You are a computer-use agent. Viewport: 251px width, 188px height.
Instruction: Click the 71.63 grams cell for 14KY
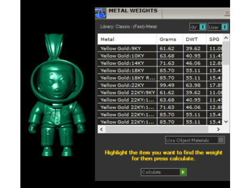tap(170, 63)
